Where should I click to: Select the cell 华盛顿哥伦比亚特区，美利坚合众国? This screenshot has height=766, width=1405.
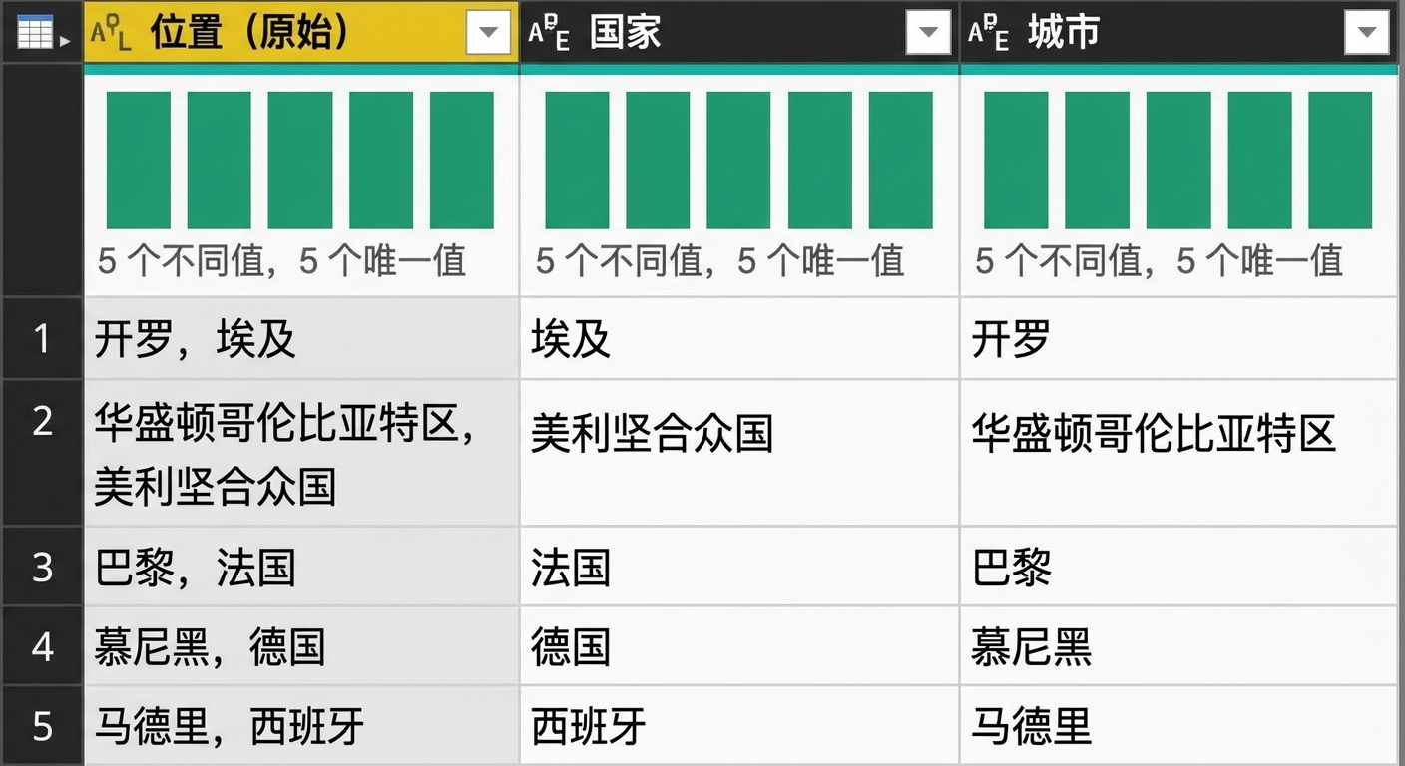click(301, 453)
